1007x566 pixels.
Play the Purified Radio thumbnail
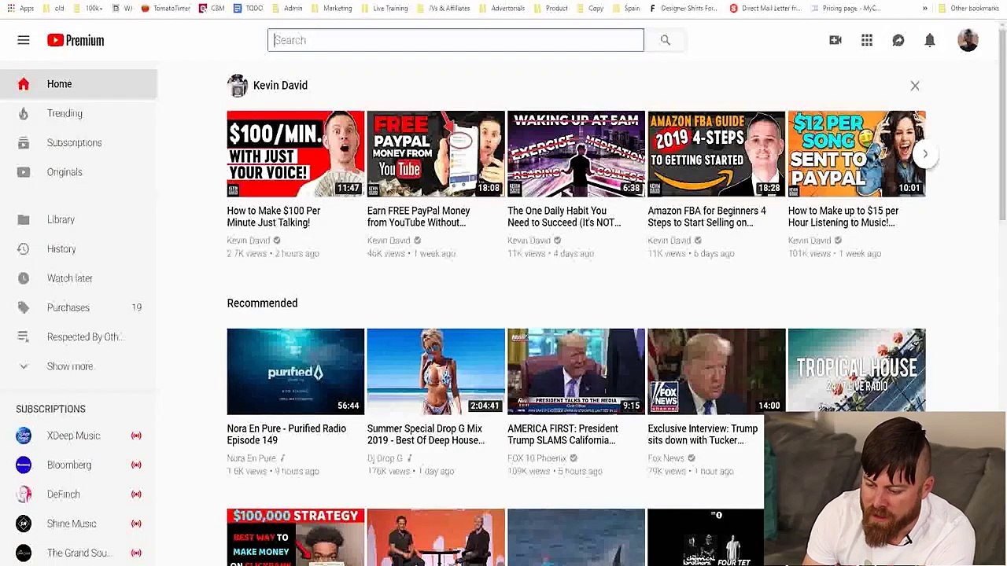(296, 371)
